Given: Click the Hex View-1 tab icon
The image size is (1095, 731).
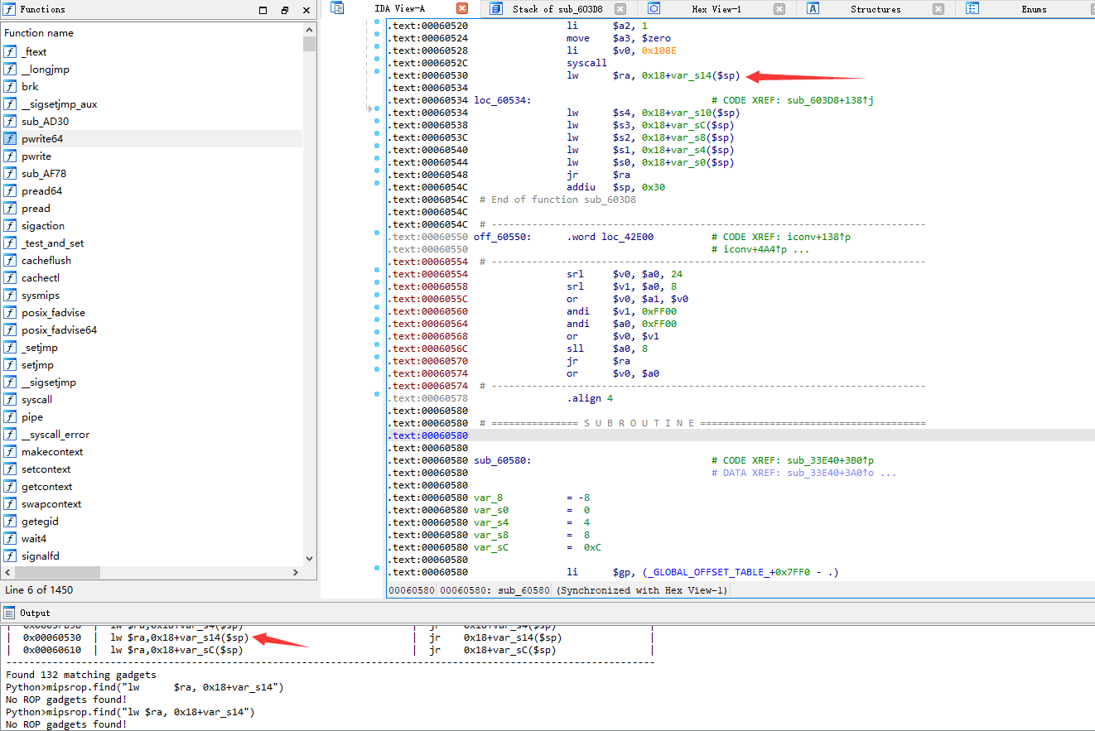Looking at the screenshot, I should [x=654, y=9].
